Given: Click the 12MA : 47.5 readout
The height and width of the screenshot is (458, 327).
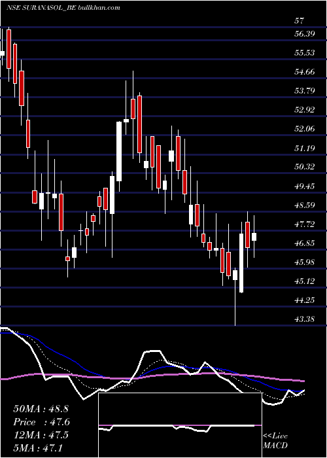Looking at the screenshot, I should (x=41, y=435).
